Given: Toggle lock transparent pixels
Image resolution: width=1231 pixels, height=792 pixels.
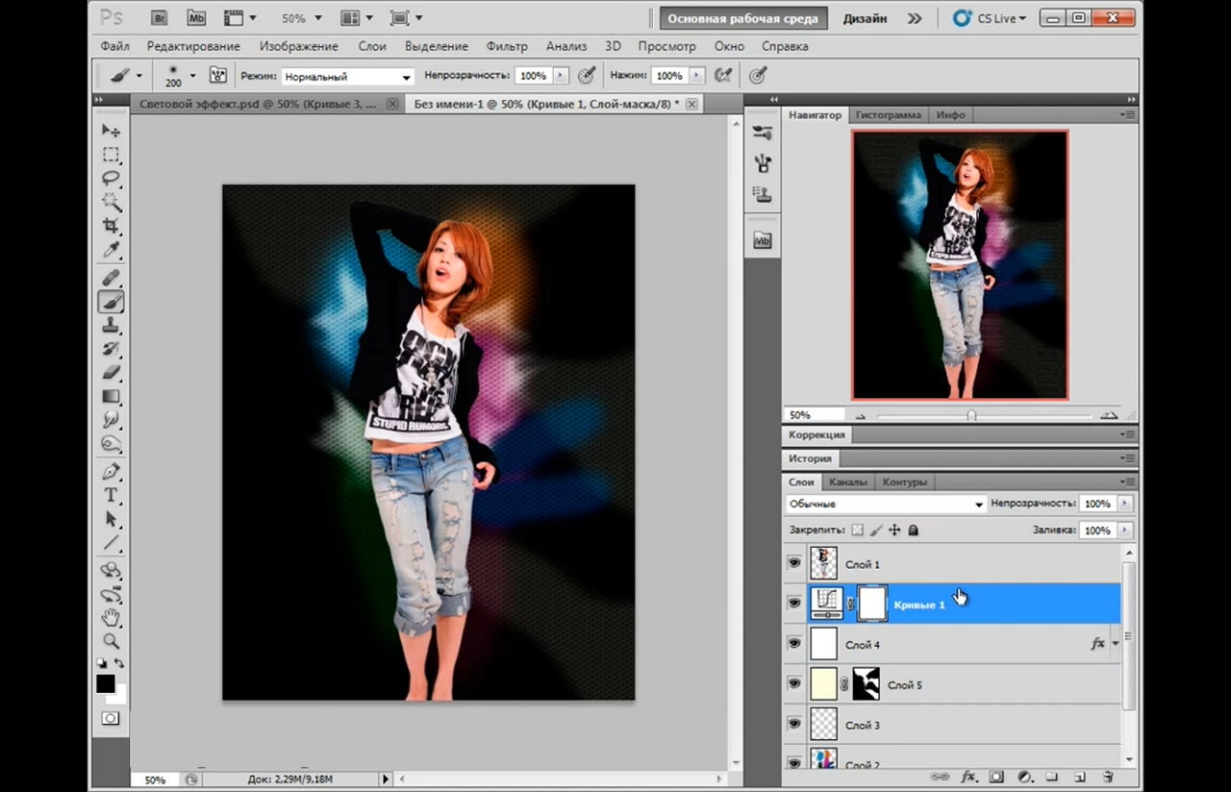Looking at the screenshot, I should pyautogui.click(x=857, y=530).
